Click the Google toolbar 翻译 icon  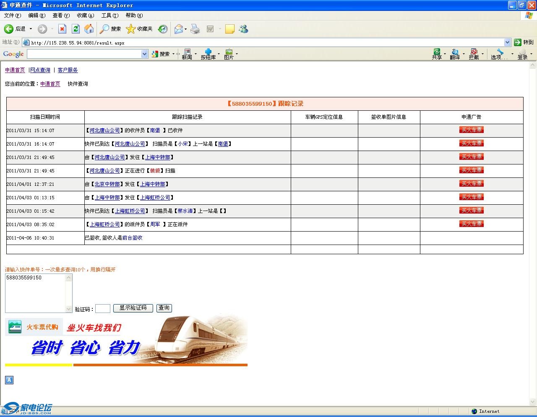point(455,54)
